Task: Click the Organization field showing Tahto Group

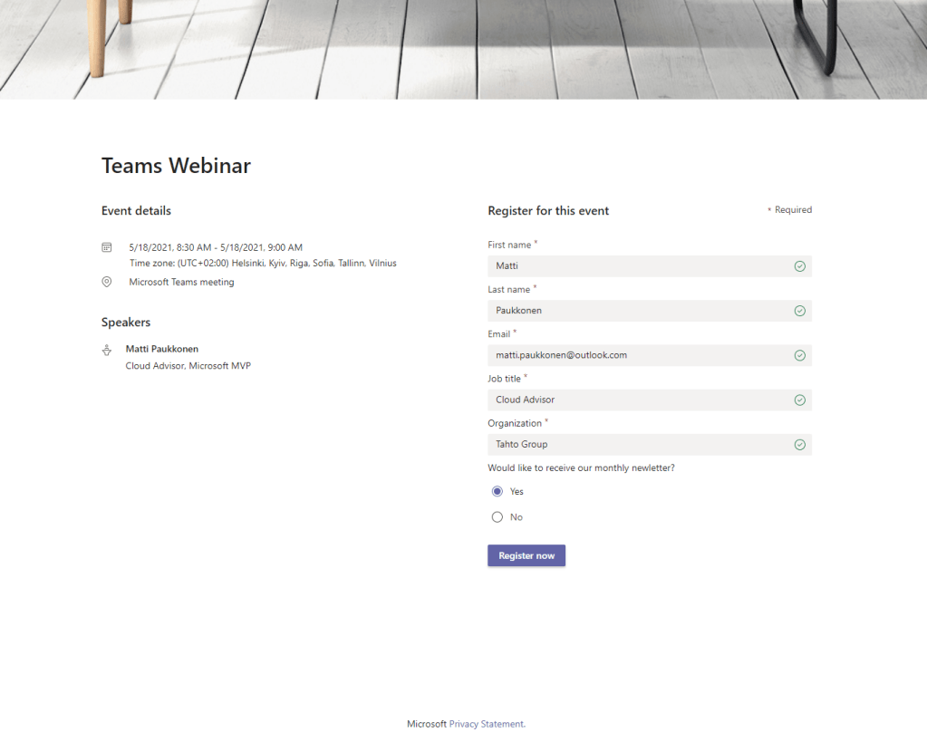Action: point(634,445)
